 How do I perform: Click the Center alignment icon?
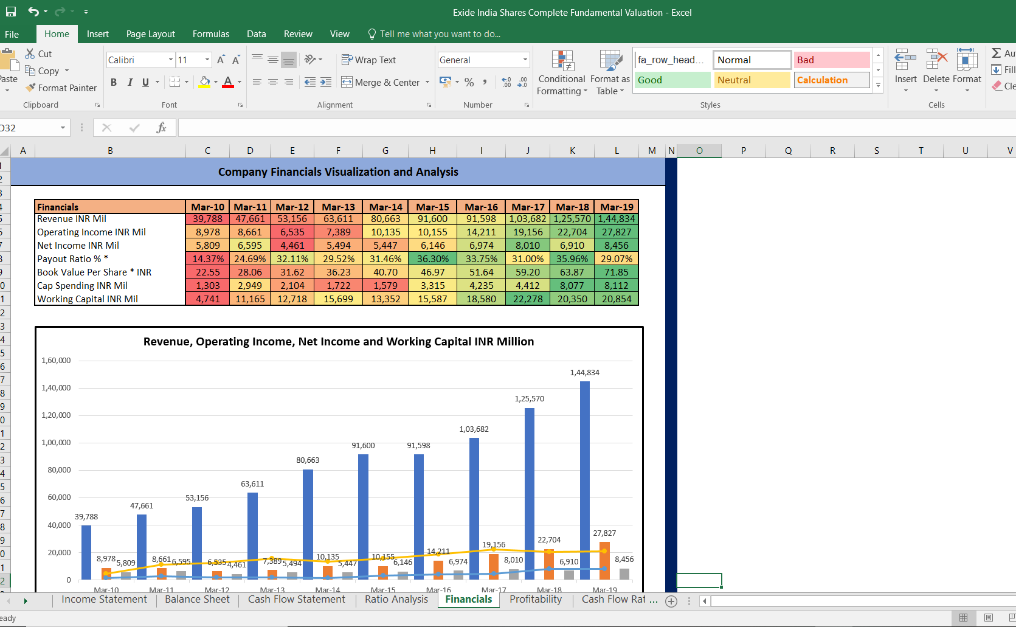pos(273,81)
